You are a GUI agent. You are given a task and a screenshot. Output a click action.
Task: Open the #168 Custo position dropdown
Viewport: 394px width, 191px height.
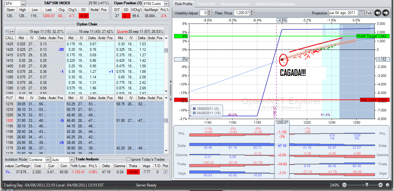pyautogui.click(x=166, y=4)
